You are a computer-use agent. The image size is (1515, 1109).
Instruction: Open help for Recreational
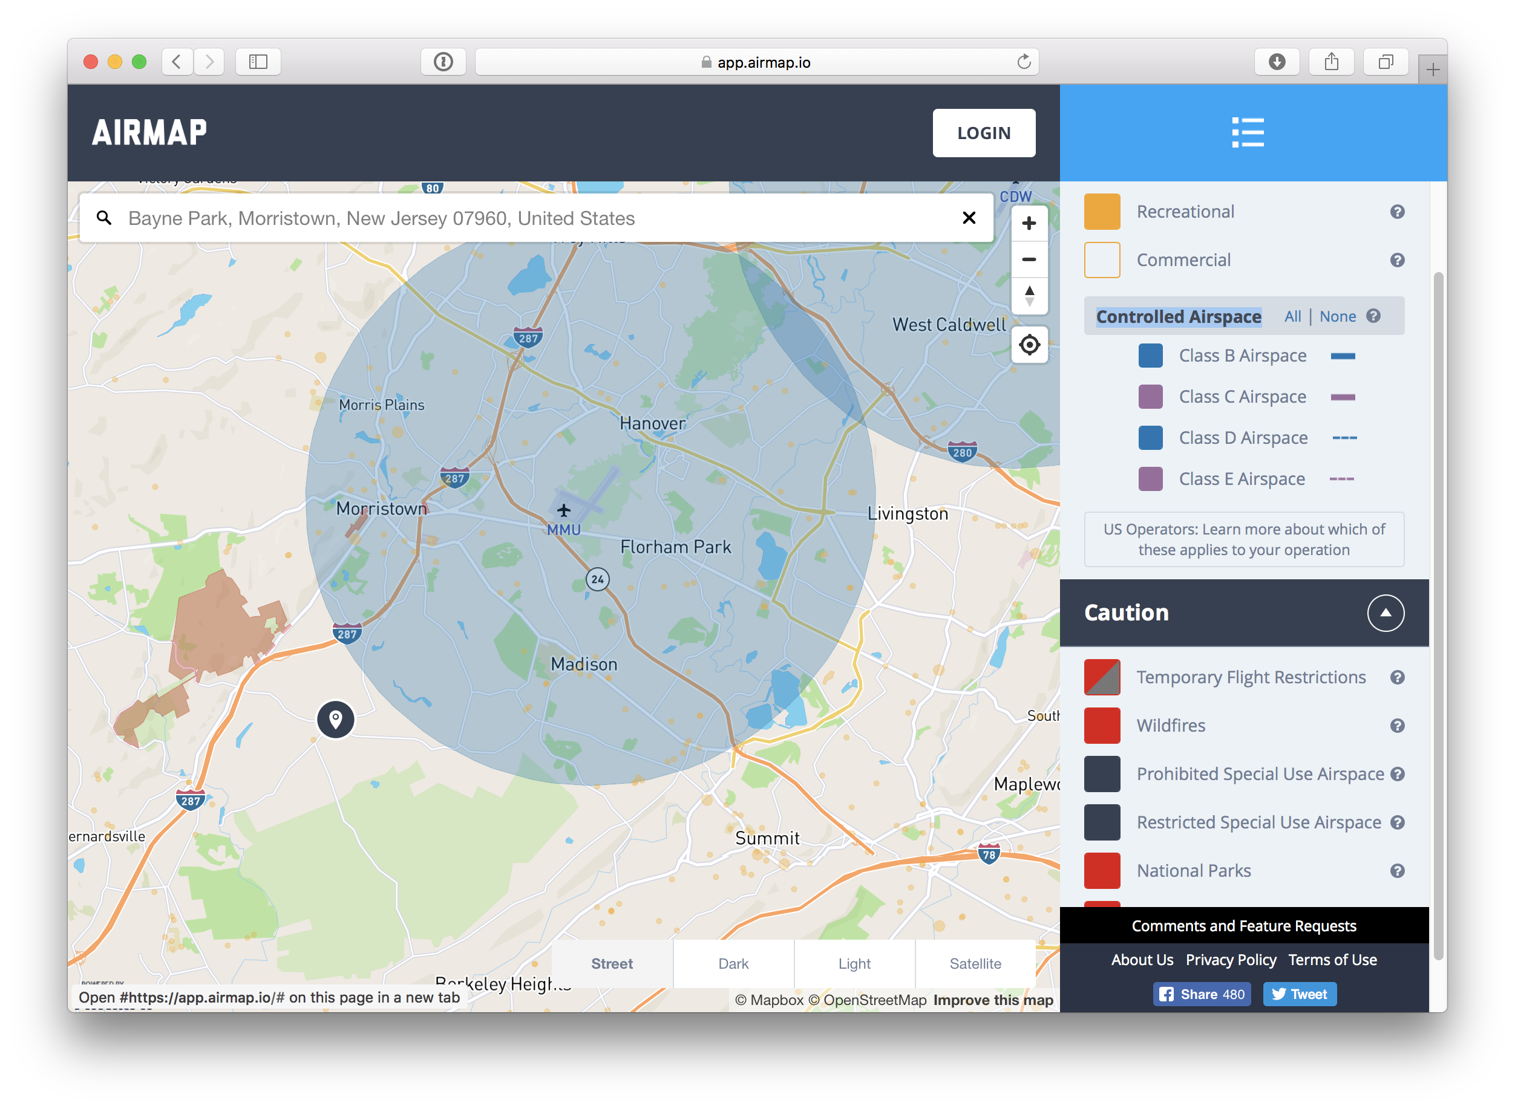point(1397,212)
